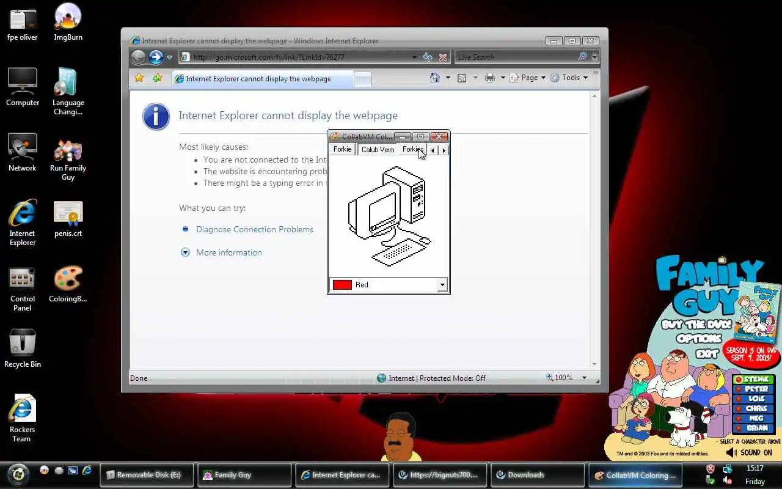
Task: Open the Print dropdown arrow
Action: coord(503,78)
